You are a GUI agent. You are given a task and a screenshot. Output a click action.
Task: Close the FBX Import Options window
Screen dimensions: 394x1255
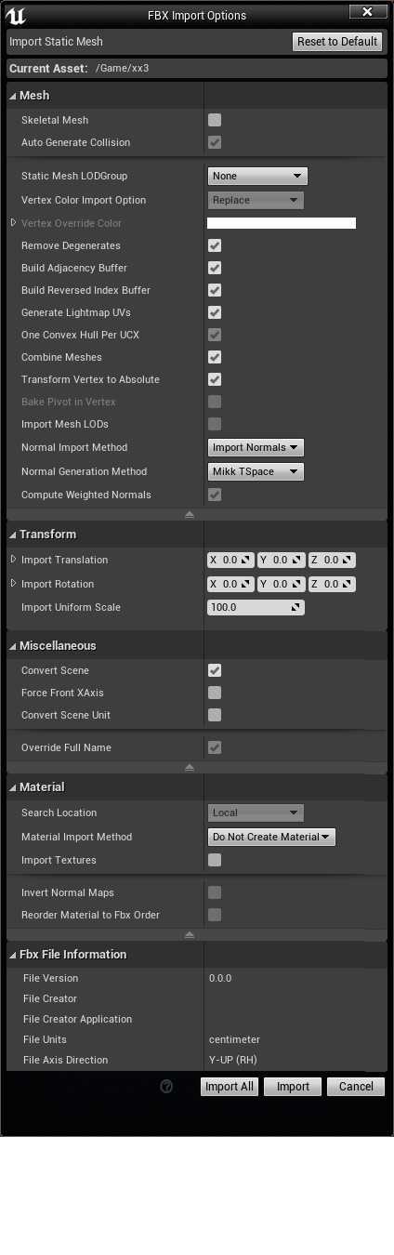tap(368, 11)
